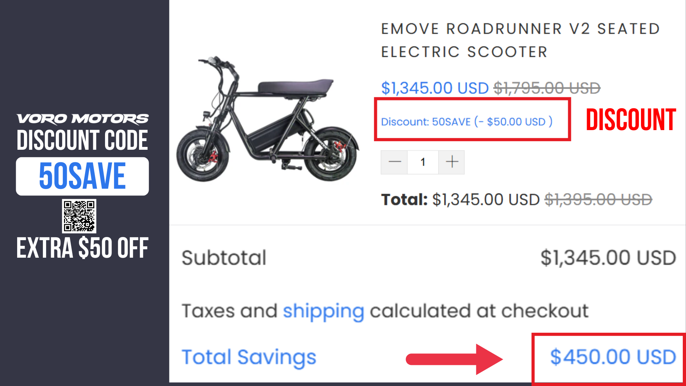Click the Subtotal label
686x386 pixels.
click(x=224, y=258)
